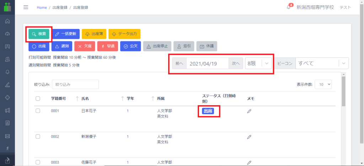Click the name cell 新潟優子
The height and width of the screenshot is (166, 364).
pos(89,136)
